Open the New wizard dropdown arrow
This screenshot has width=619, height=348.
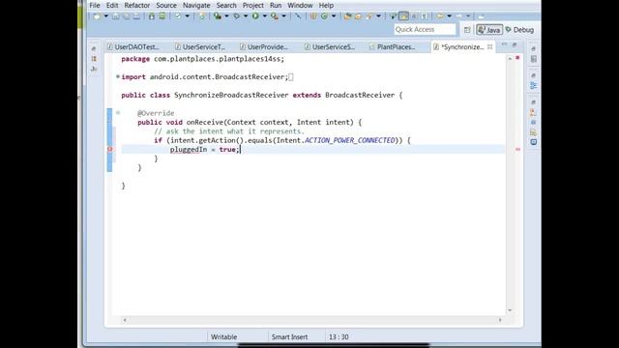pyautogui.click(x=105, y=16)
